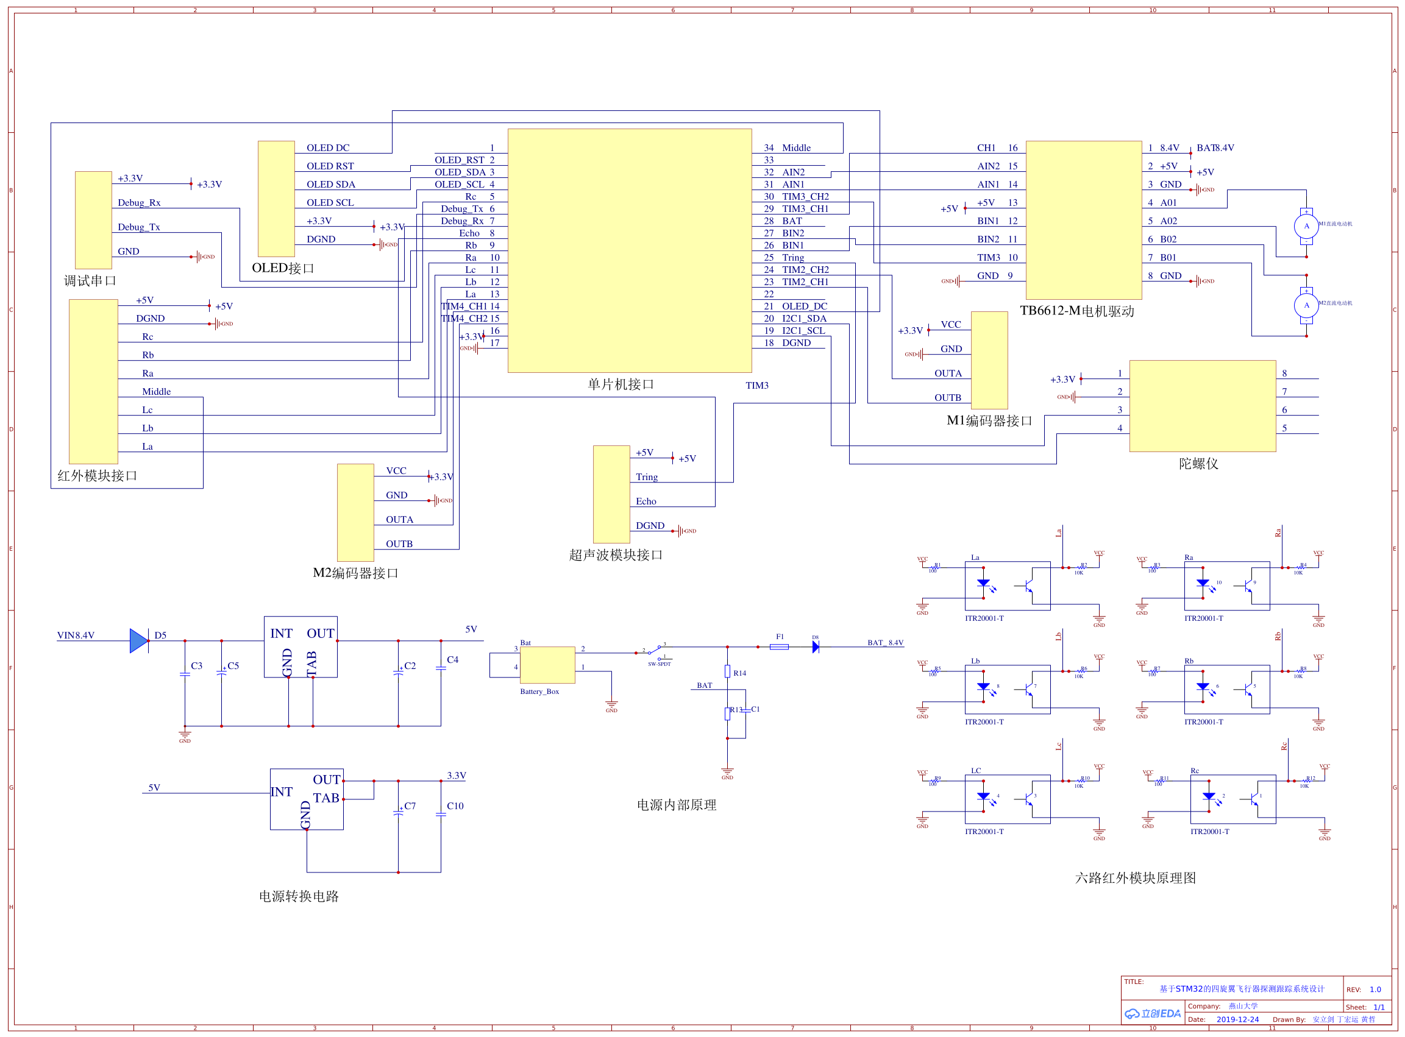Select resistor R14
Screen dimensions: 1405x1037
(727, 671)
